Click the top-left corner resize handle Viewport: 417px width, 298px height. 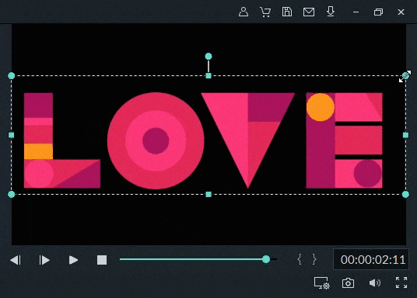[x=12, y=76]
